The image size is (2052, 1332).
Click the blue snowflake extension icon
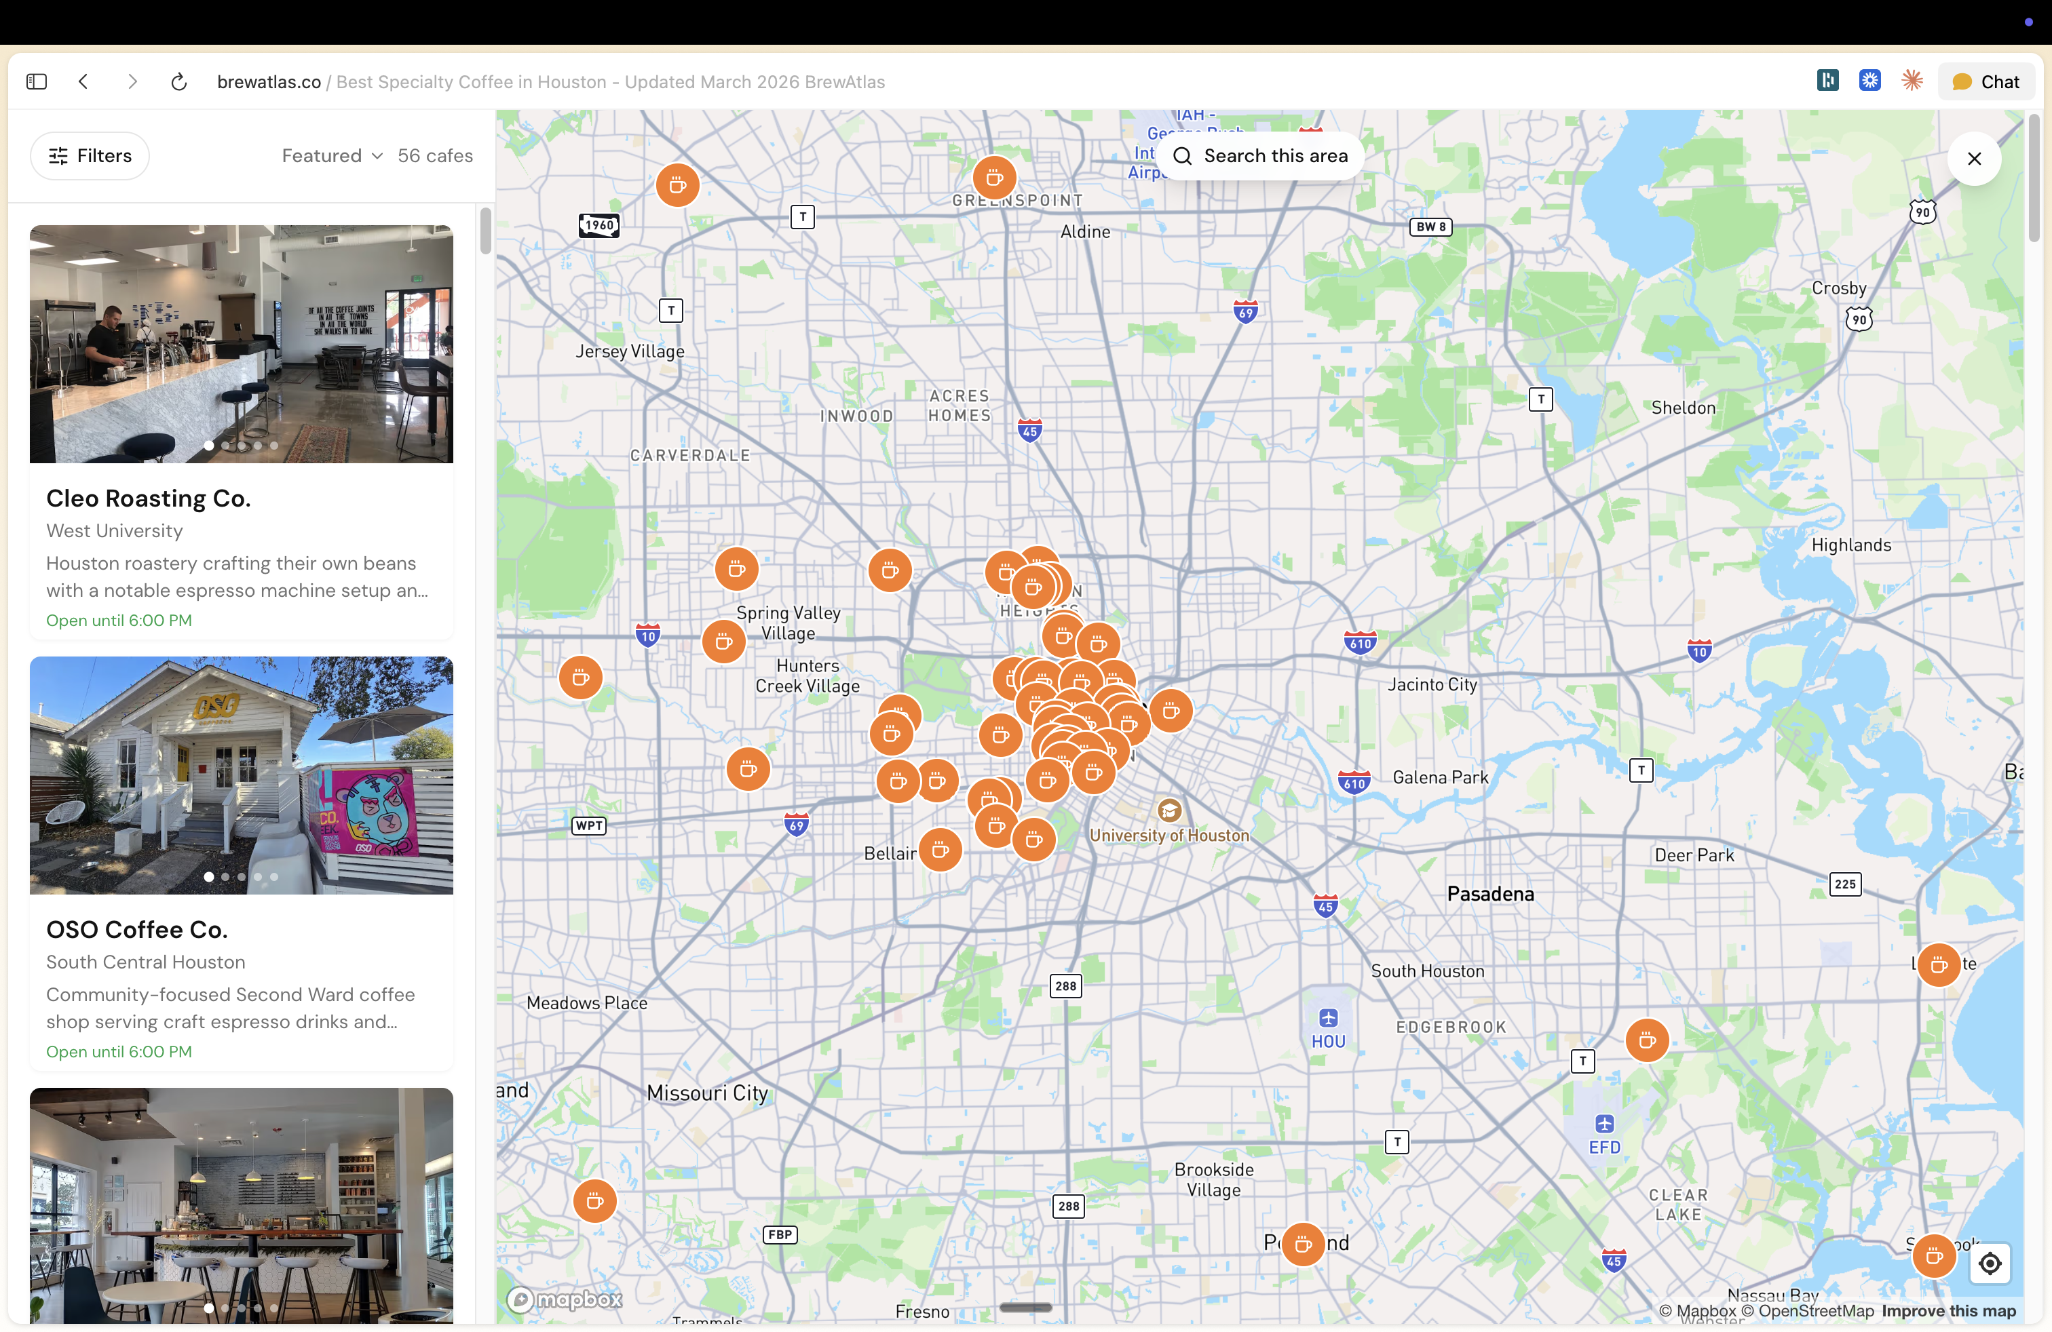(1869, 81)
